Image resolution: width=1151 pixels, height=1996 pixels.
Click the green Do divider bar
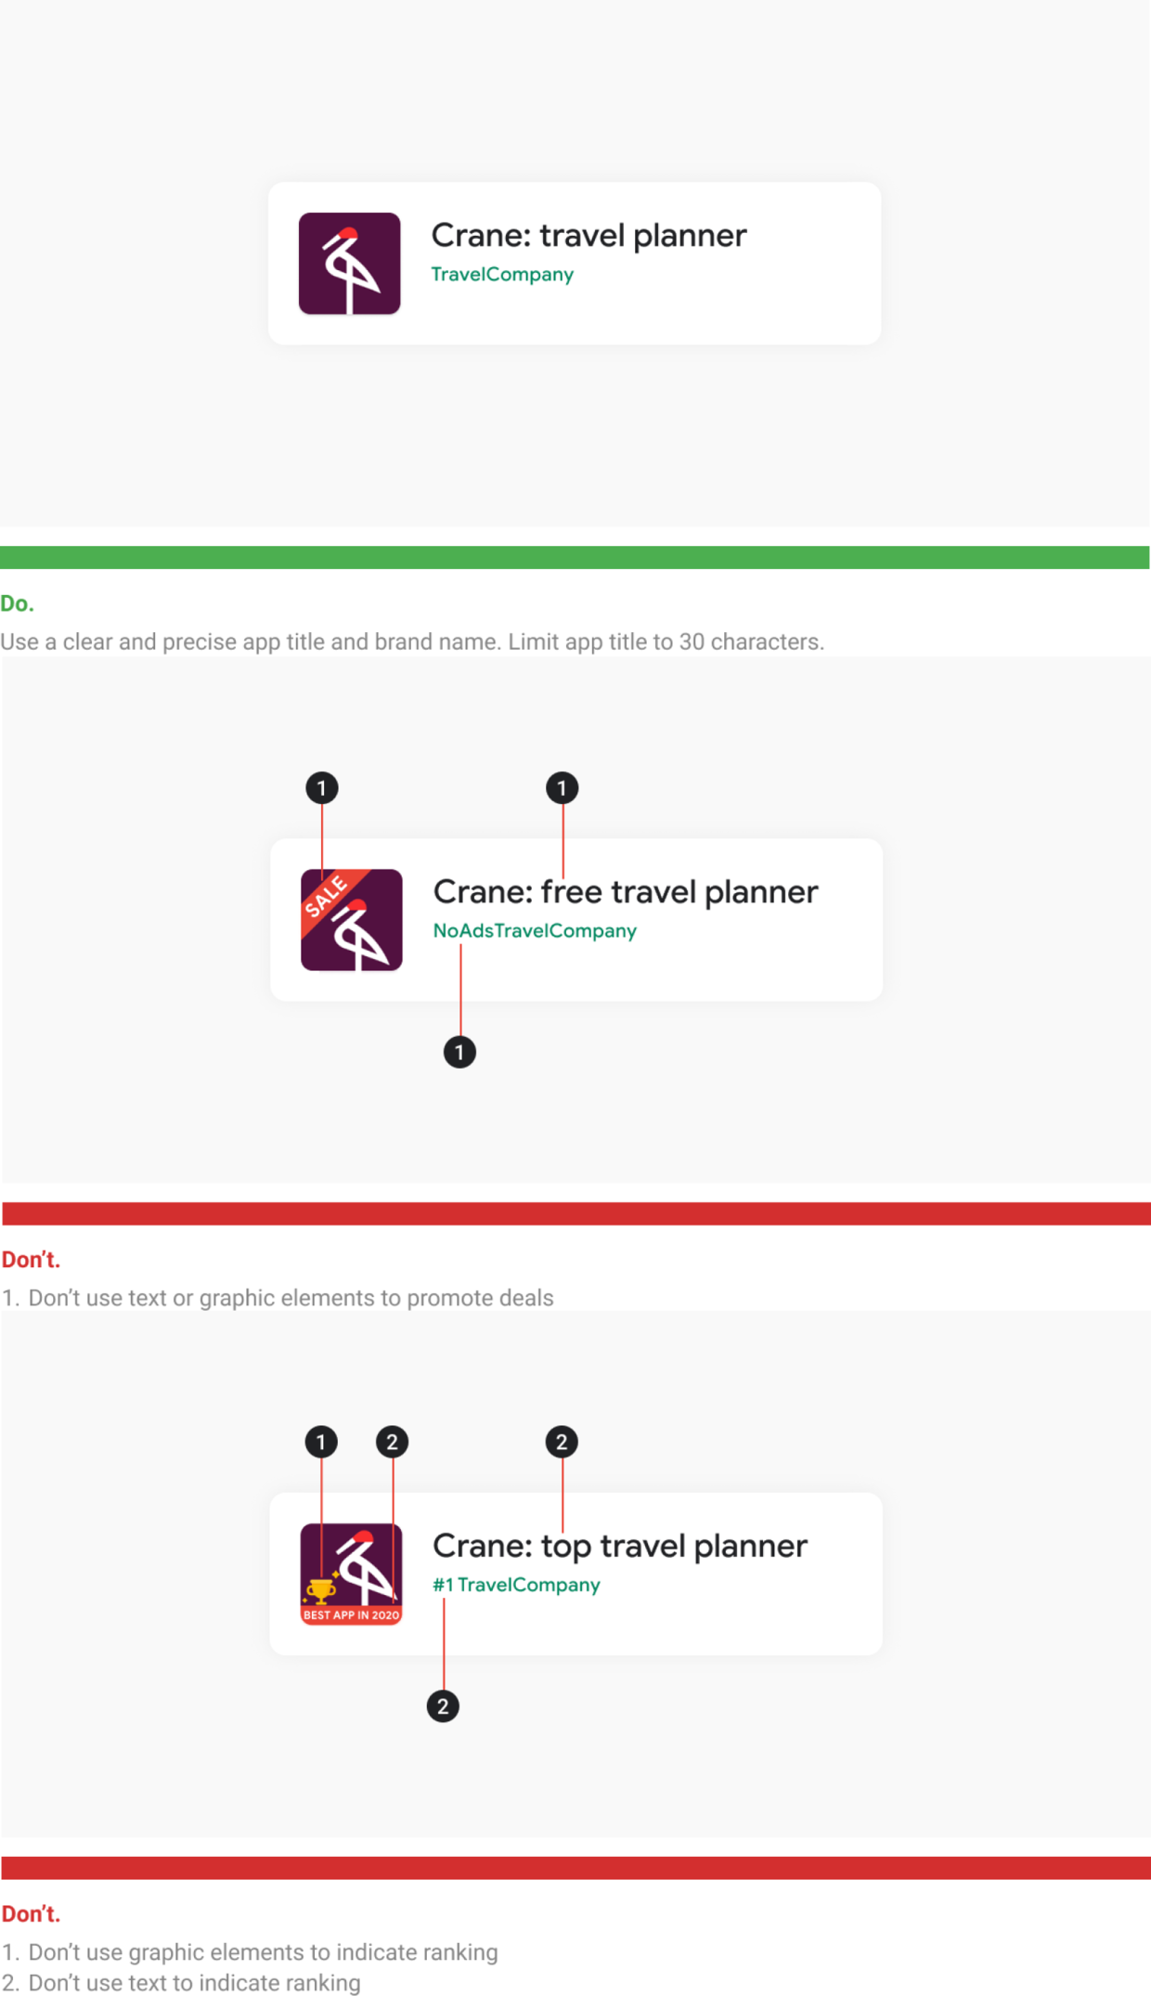click(x=575, y=557)
